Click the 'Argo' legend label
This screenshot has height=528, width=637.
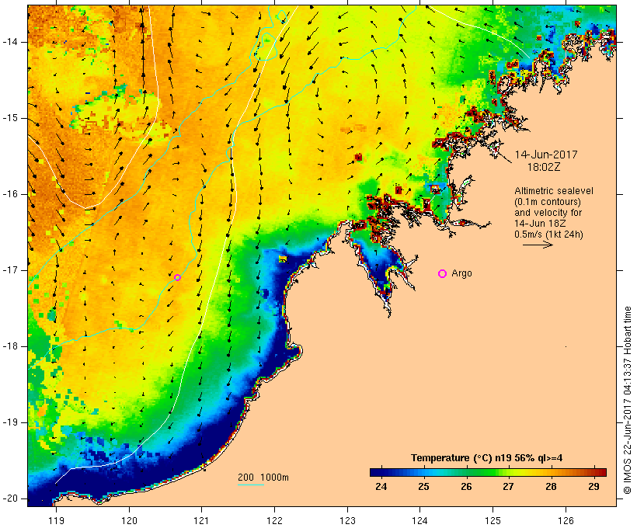point(462,274)
